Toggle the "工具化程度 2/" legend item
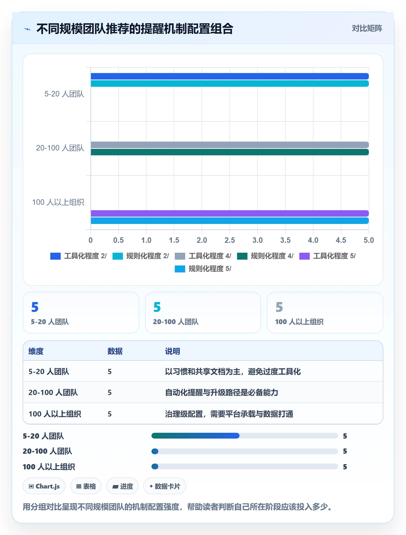The width and height of the screenshot is (406, 535). click(78, 256)
